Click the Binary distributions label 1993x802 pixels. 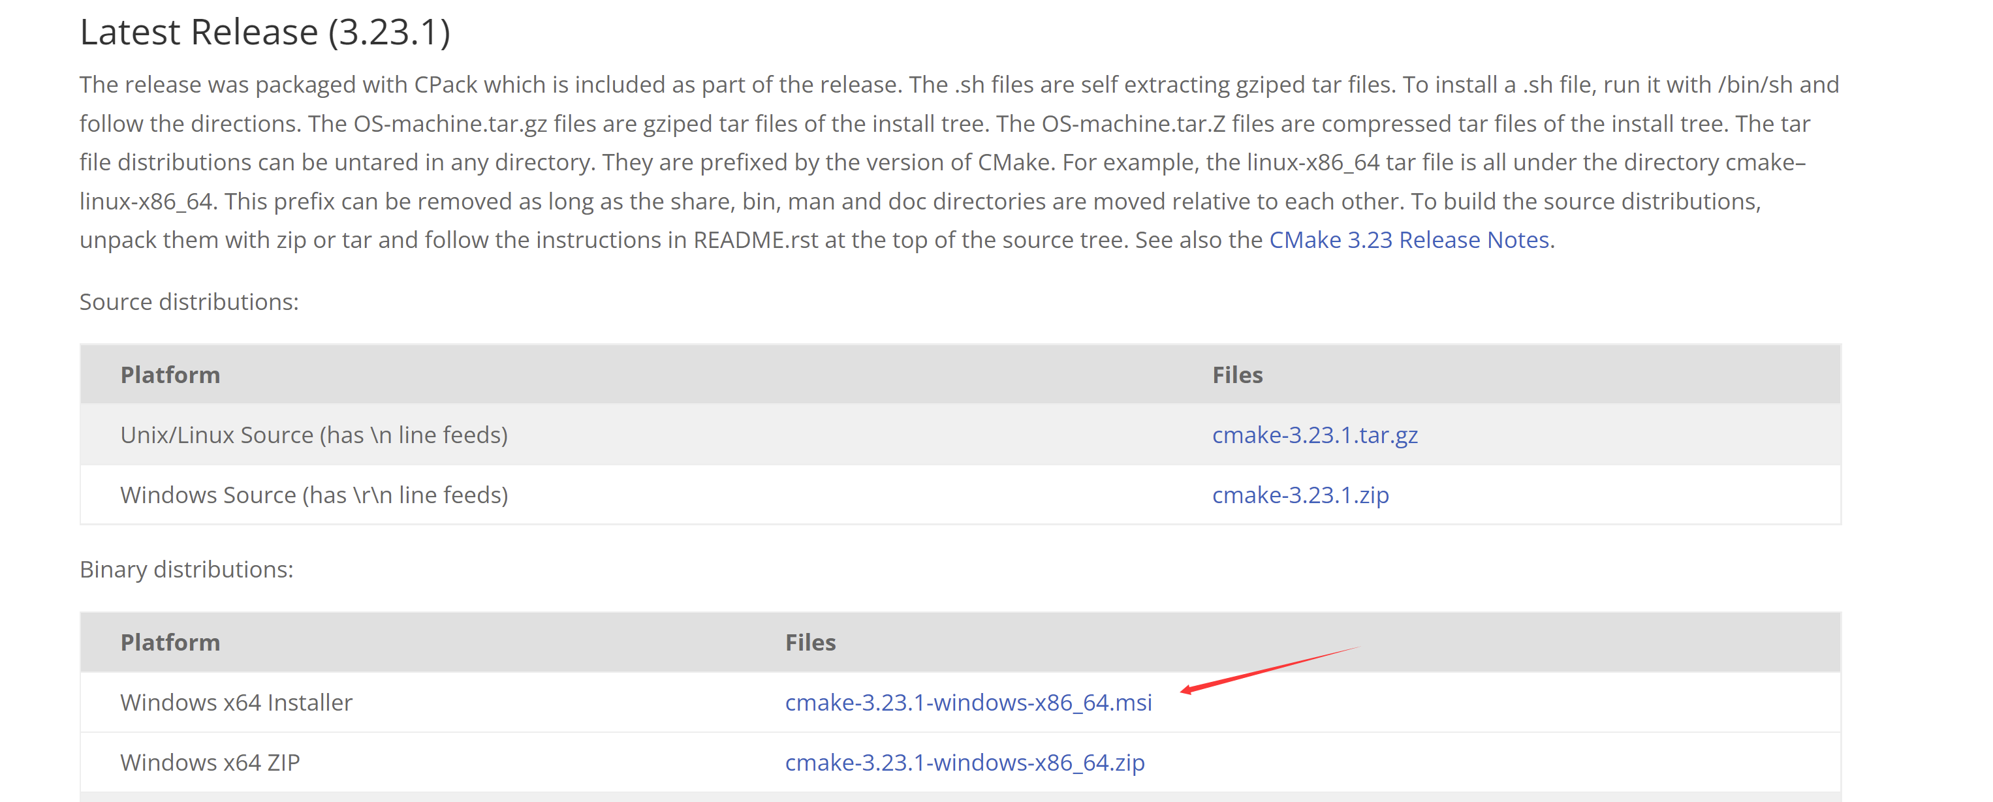point(187,569)
